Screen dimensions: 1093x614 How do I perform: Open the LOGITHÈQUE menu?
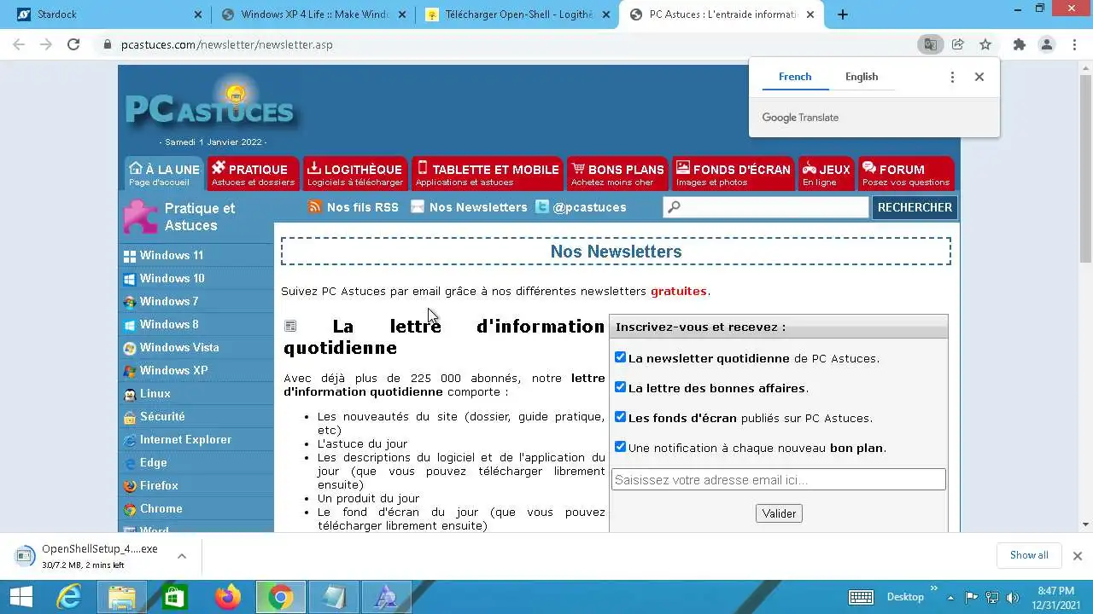click(x=355, y=174)
